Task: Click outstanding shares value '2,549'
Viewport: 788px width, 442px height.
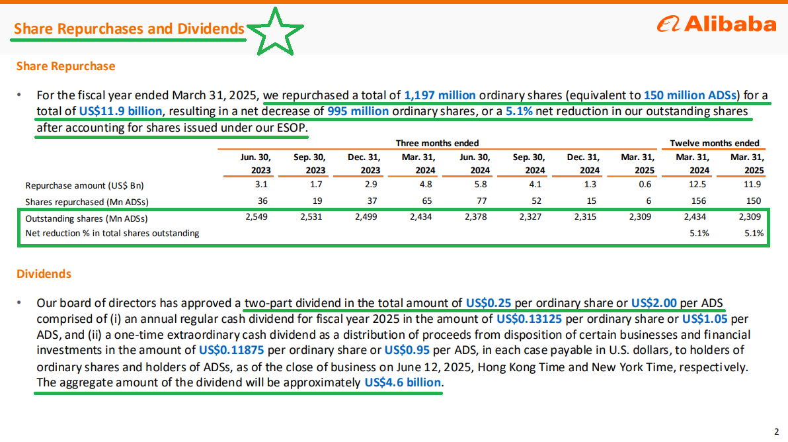Action: pyautogui.click(x=256, y=217)
